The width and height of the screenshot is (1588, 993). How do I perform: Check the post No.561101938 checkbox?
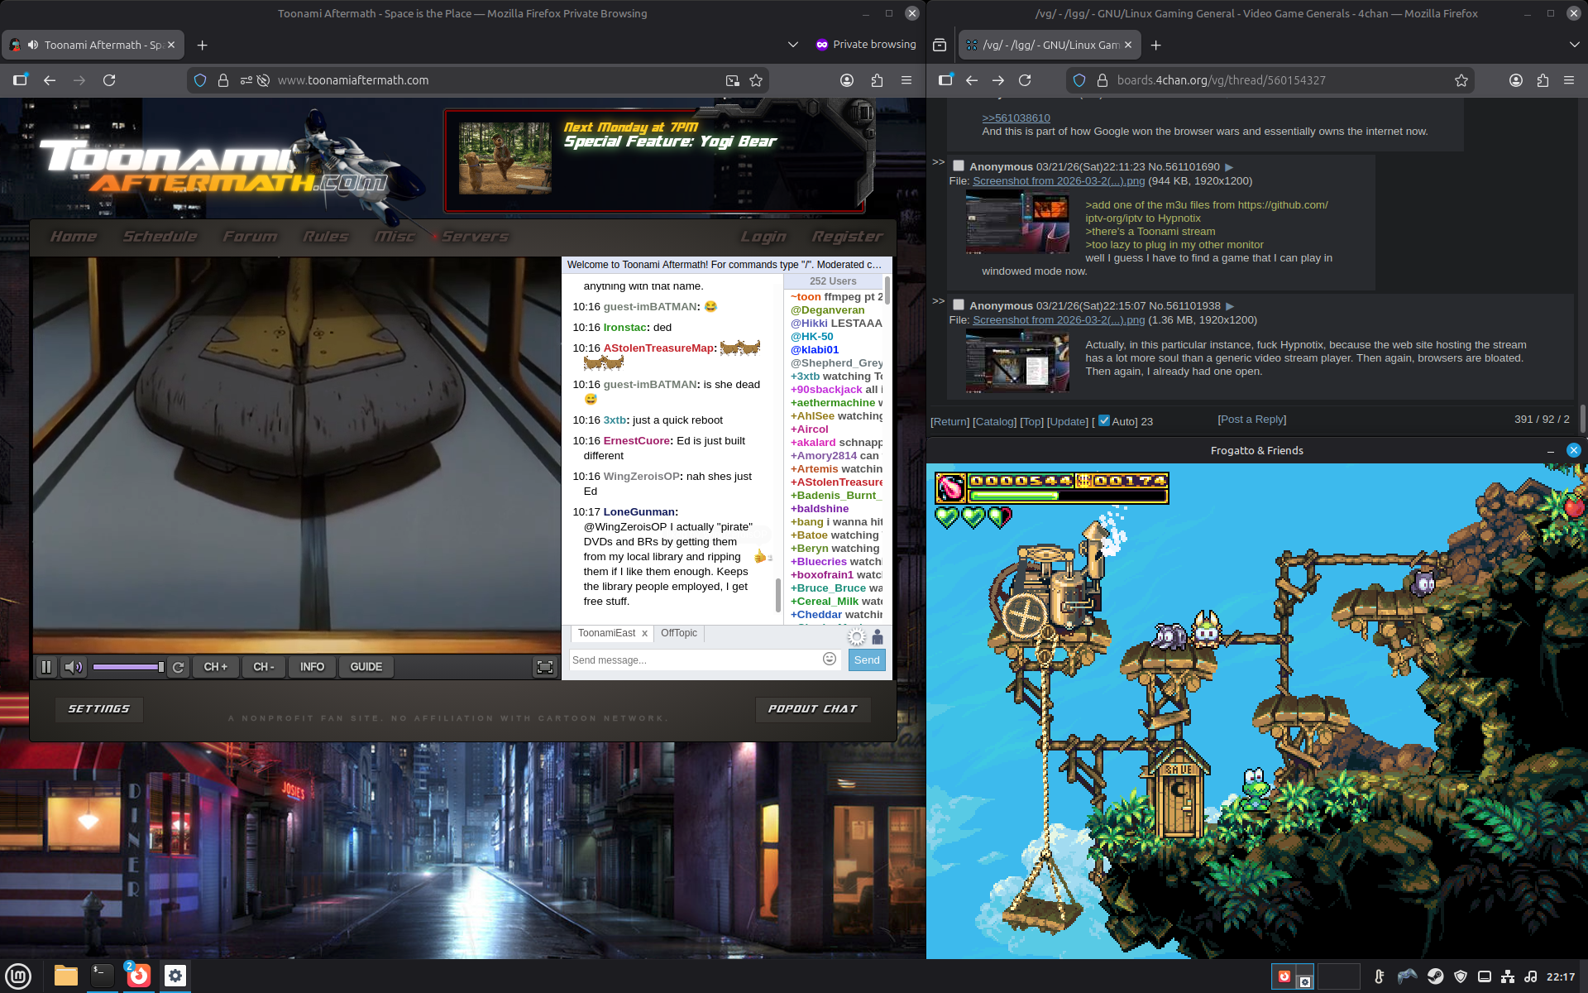tap(959, 305)
